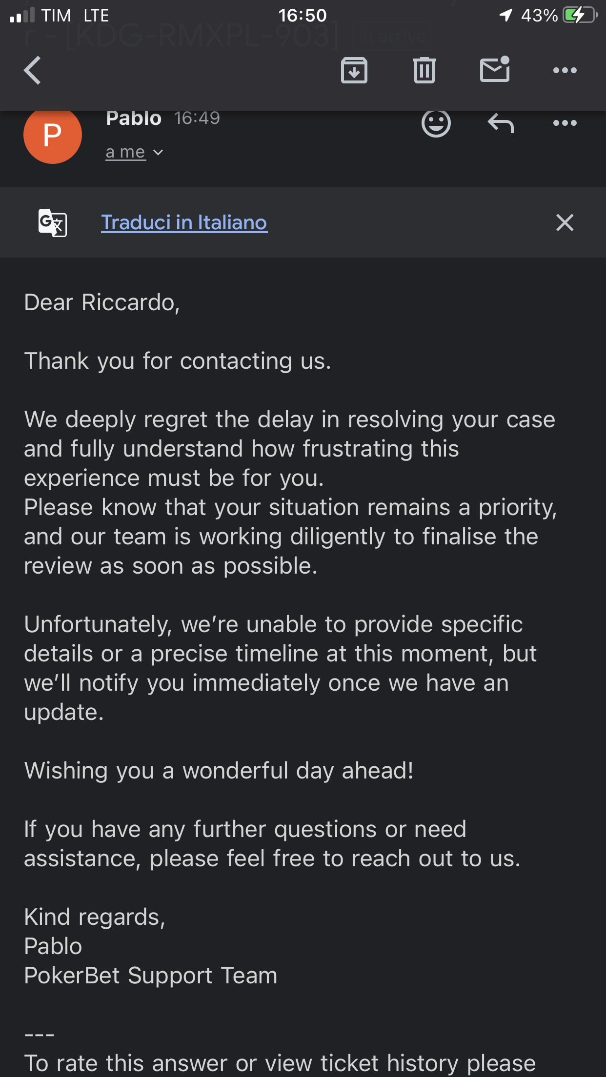Delete this email with trash icon
606x1077 pixels.
[x=424, y=70]
